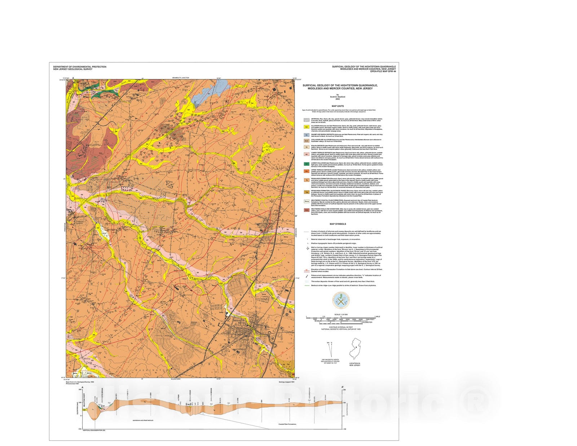Click the green bedrock strike ridge line symbol
This screenshot has width=577, height=446.
pos(307,285)
